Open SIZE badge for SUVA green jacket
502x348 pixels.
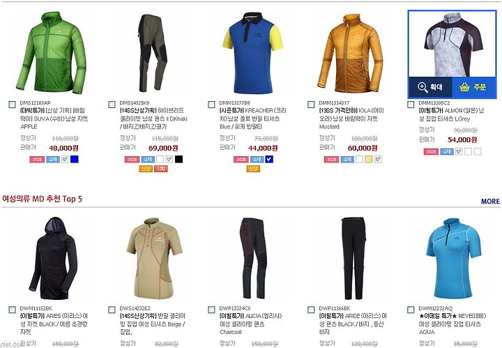[x=37, y=160]
